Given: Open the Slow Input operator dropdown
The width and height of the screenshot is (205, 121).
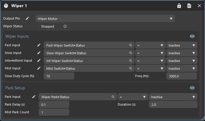Looking at the screenshot, I should 150,53.
